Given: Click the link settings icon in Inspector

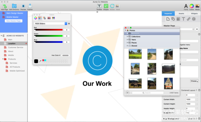Looking at the screenshot, I should [189, 19].
